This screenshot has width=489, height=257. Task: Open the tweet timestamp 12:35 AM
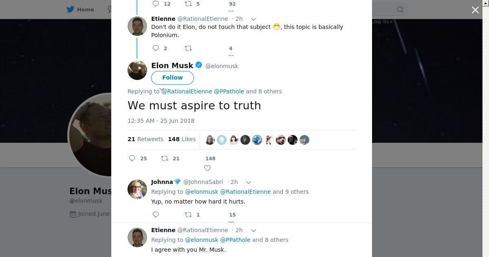pyautogui.click(x=161, y=121)
